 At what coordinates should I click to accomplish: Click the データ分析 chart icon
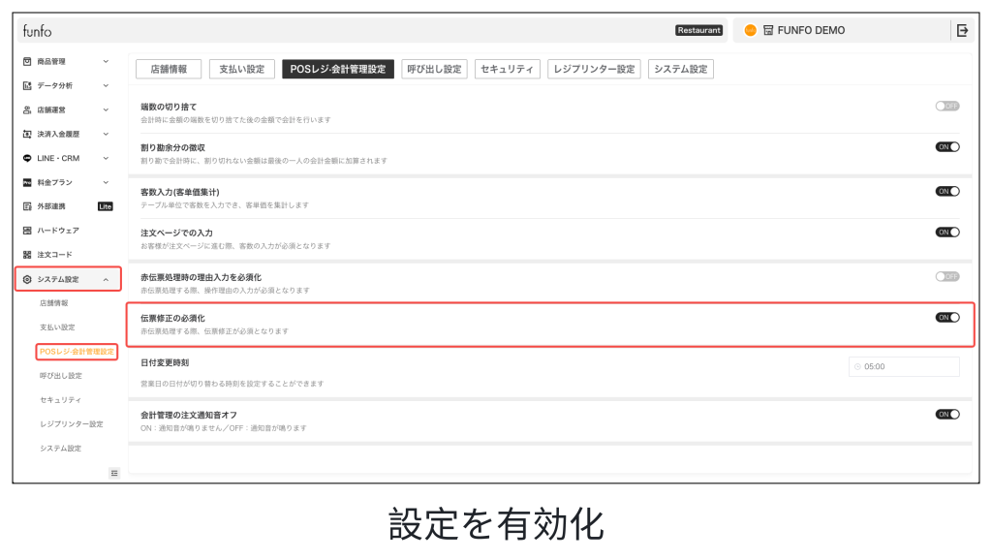pos(27,85)
